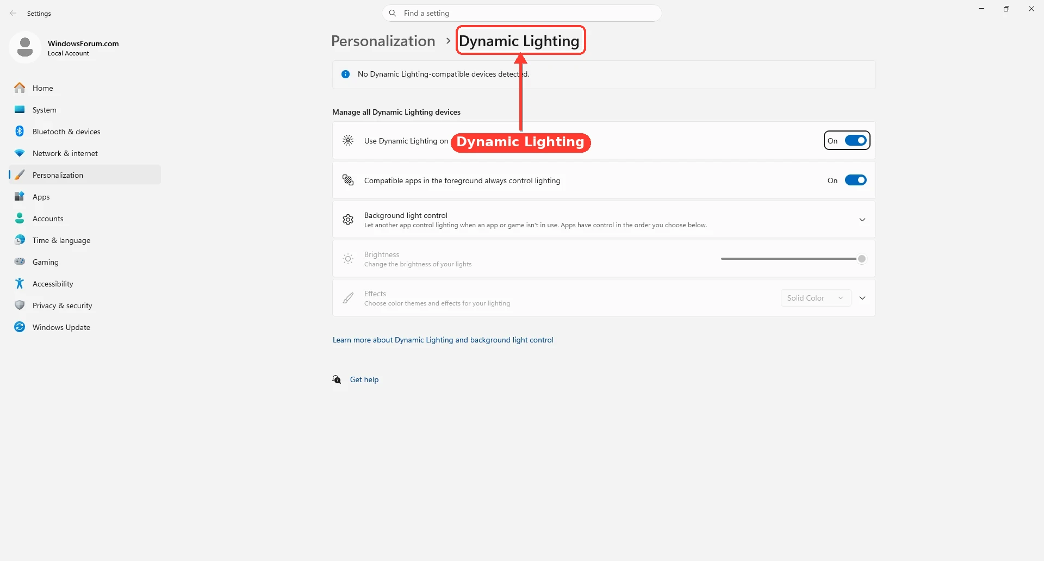1044x561 pixels.
Task: Click the Get help chat icon
Action: pos(337,379)
